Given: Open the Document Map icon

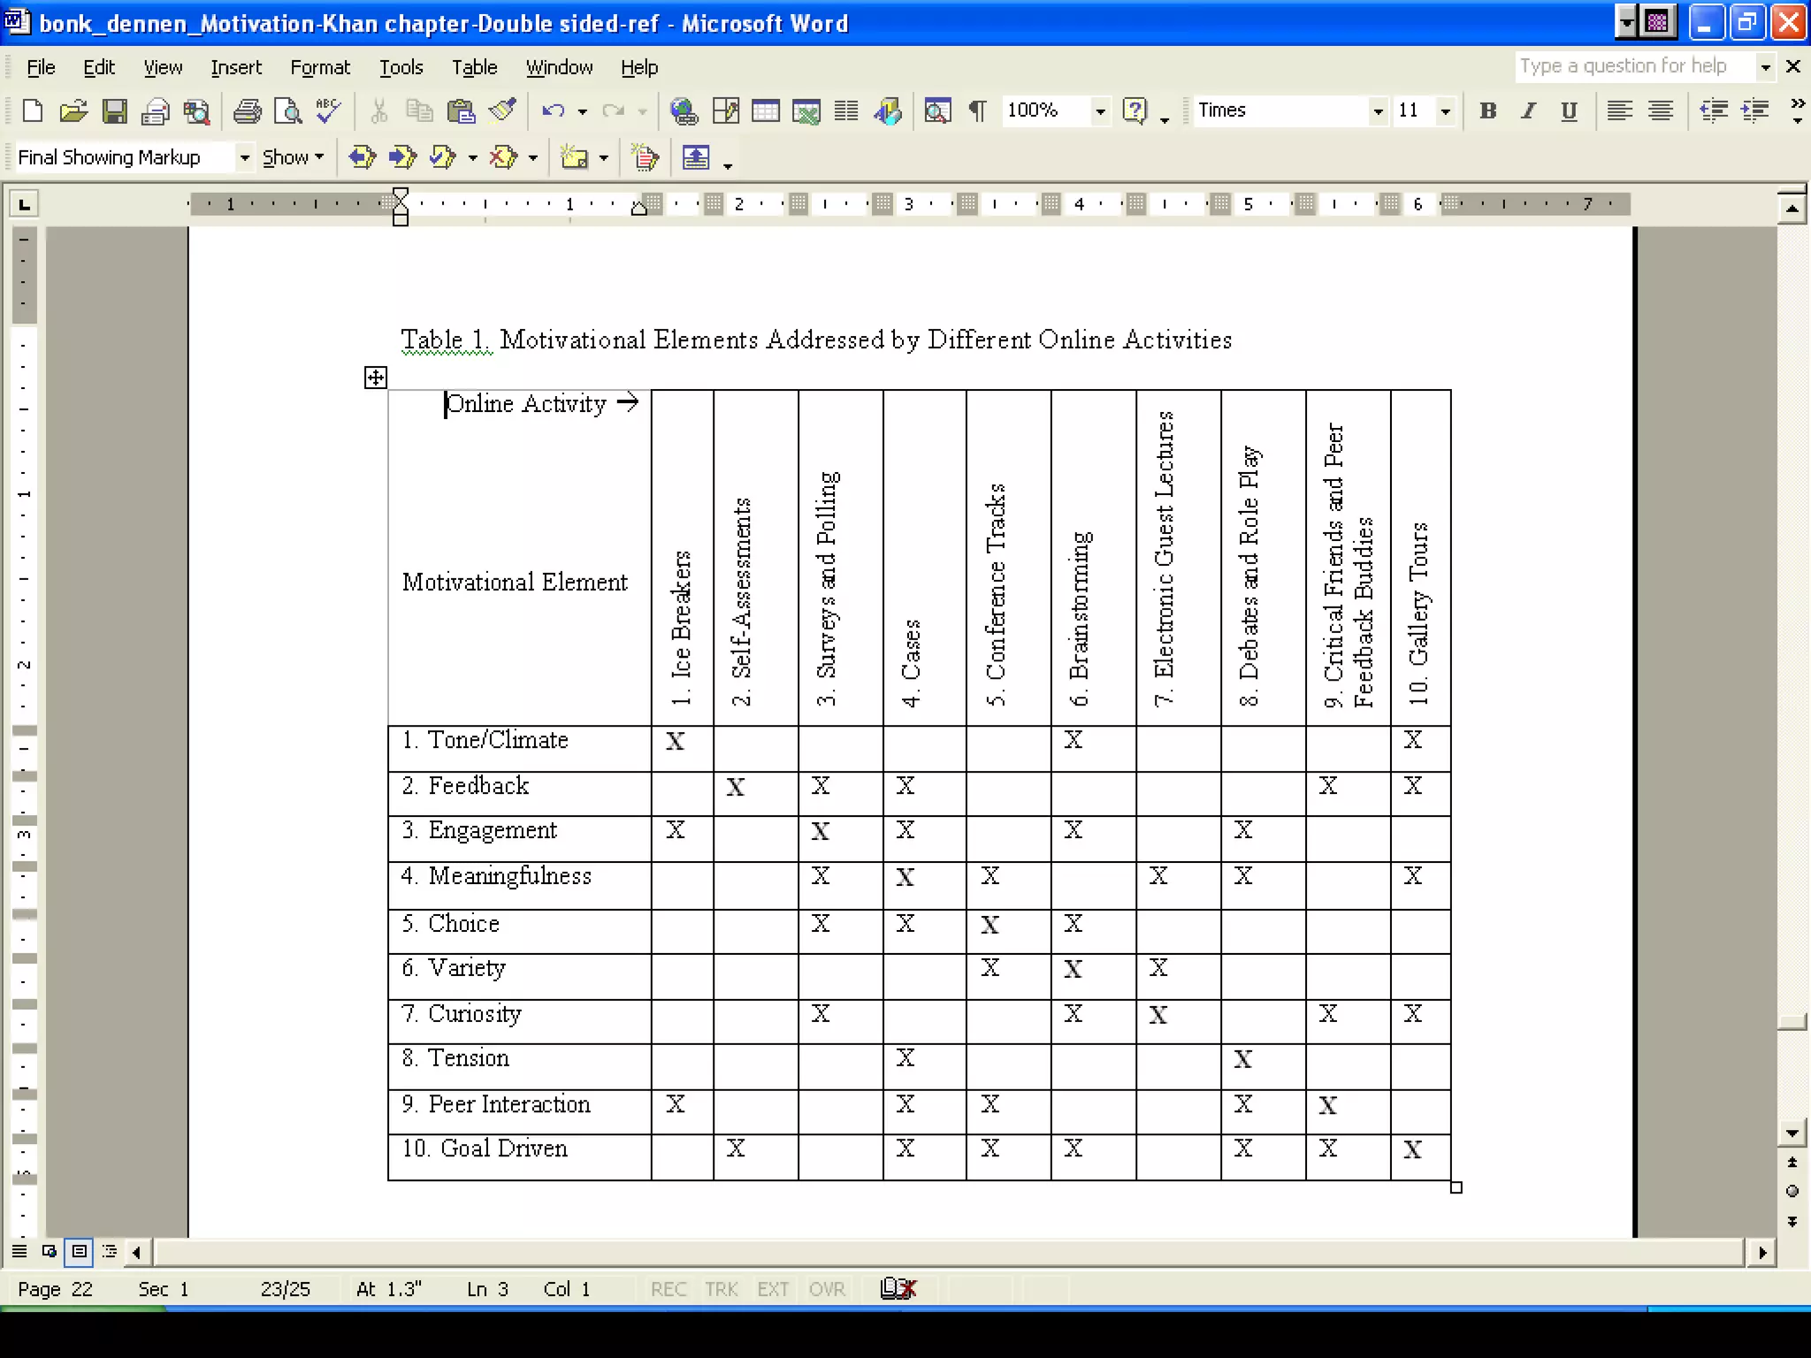Looking at the screenshot, I should click(x=937, y=111).
